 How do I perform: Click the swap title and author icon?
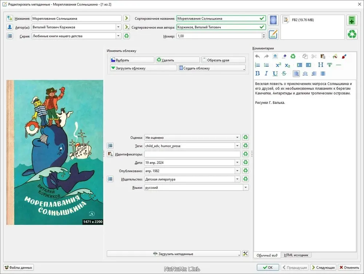(10, 18)
